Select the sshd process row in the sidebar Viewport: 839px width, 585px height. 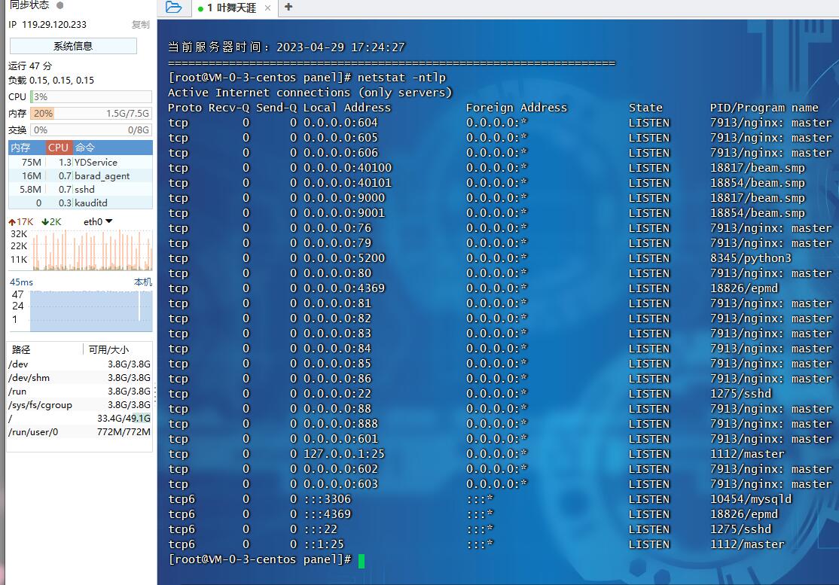tap(81, 189)
